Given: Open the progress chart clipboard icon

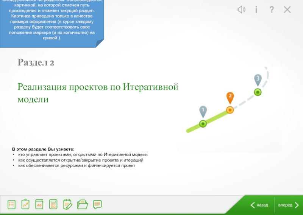Looking at the screenshot, I should (25, 204).
